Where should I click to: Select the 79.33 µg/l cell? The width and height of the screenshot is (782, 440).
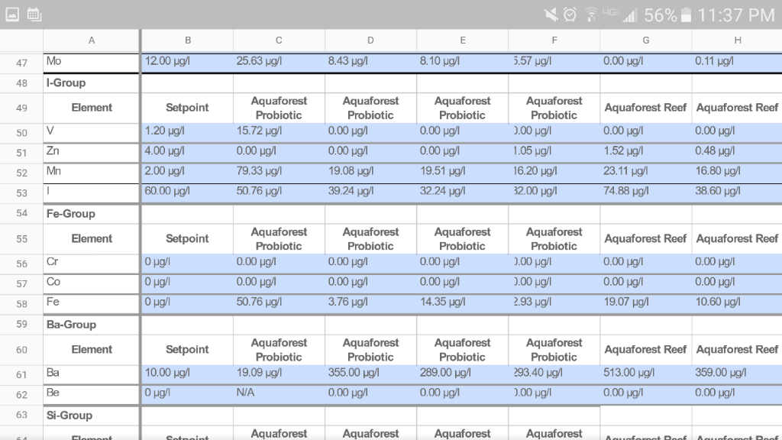[x=279, y=173]
